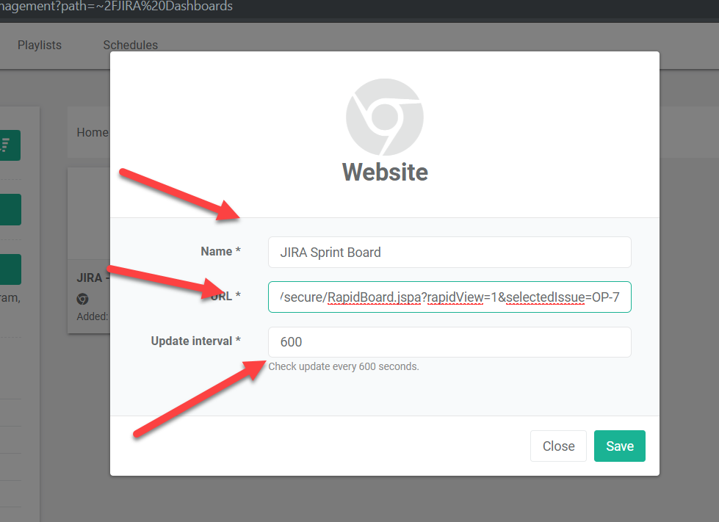This screenshot has width=719, height=522.
Task: Click the URL input field
Action: pyautogui.click(x=449, y=297)
